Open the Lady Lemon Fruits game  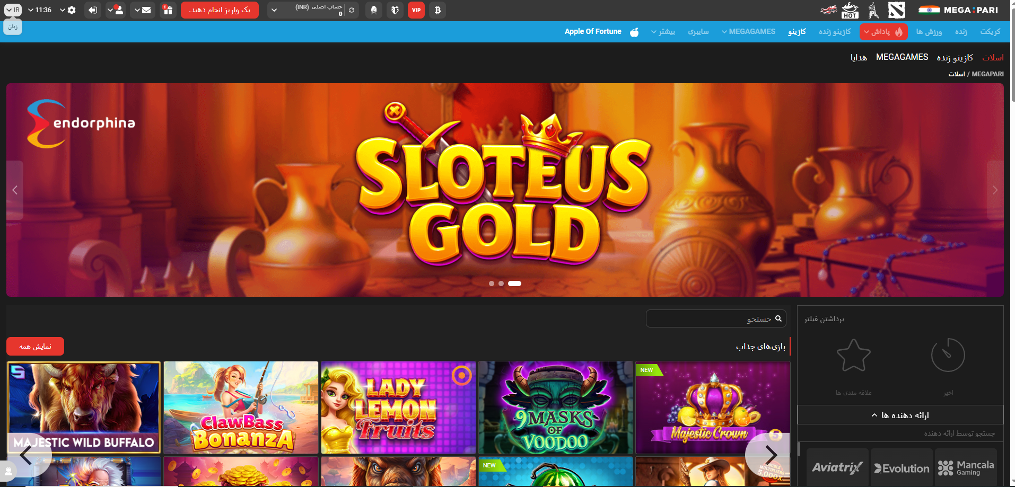[x=398, y=408]
